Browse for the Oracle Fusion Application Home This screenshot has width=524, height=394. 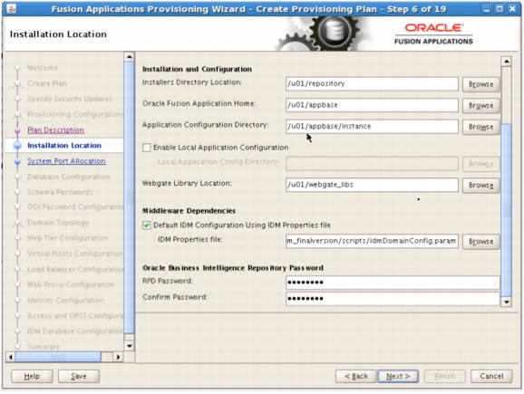480,105
